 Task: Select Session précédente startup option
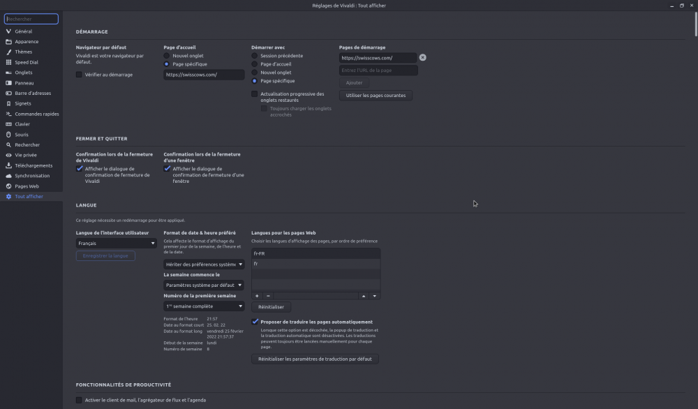pos(255,56)
